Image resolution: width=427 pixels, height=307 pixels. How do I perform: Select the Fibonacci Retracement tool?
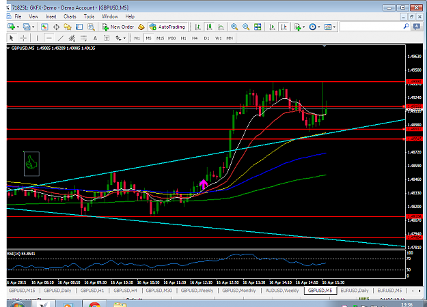pyautogui.click(x=83, y=38)
